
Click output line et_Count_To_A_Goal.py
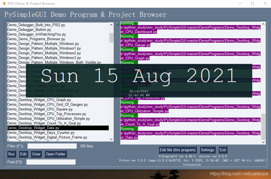[140, 124]
